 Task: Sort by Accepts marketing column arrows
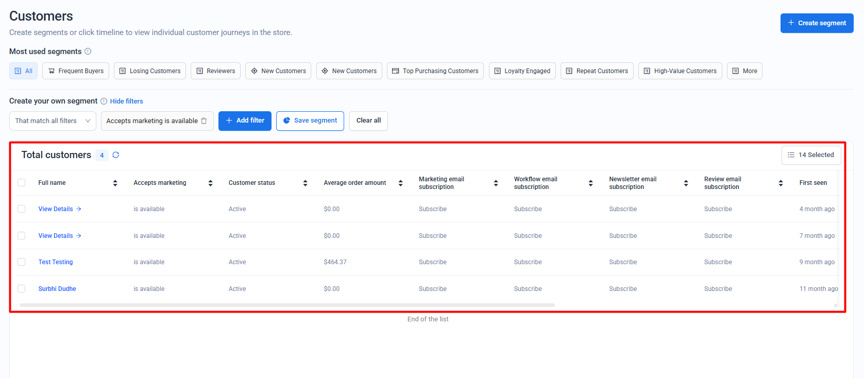pos(210,183)
